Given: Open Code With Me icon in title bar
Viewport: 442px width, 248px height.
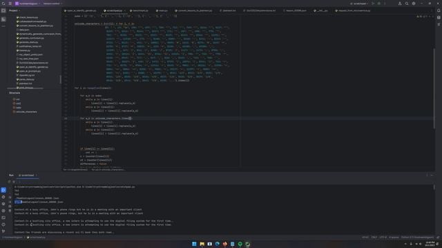Looking at the screenshot, I should [400, 3].
